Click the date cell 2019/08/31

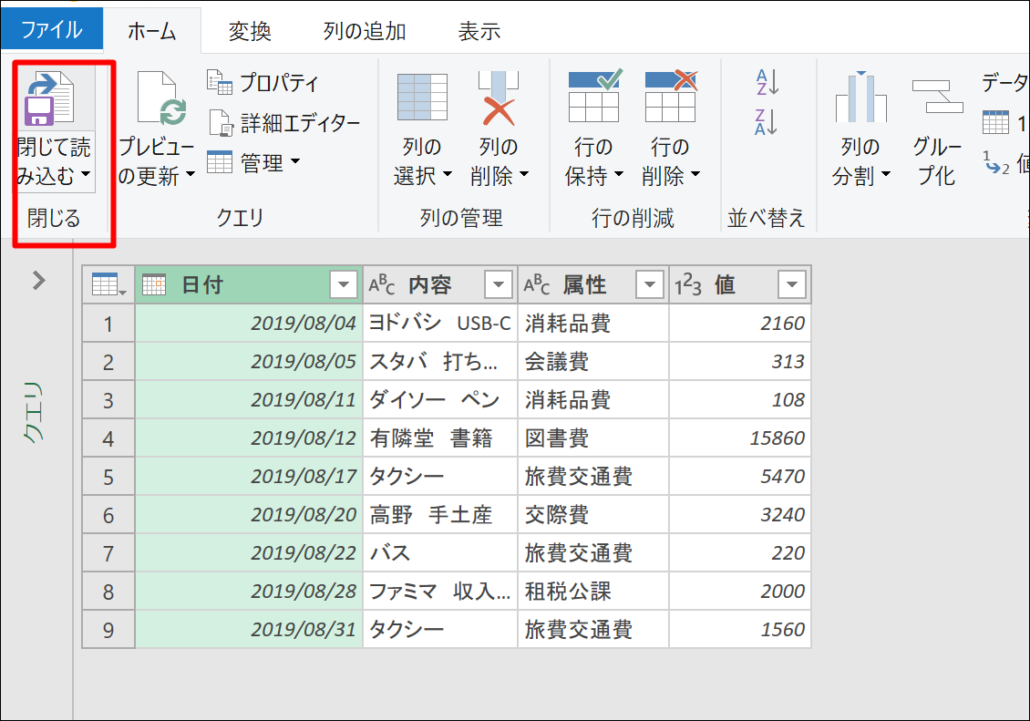click(x=249, y=629)
